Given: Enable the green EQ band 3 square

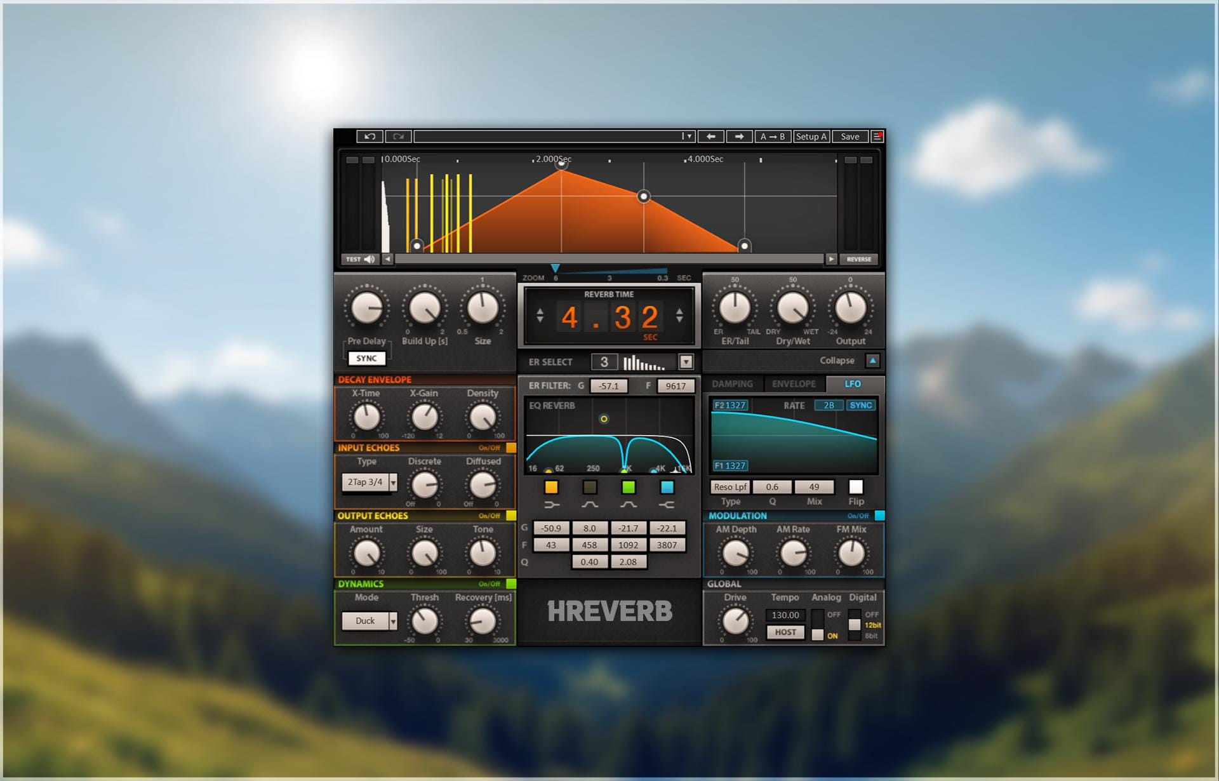Looking at the screenshot, I should (629, 487).
